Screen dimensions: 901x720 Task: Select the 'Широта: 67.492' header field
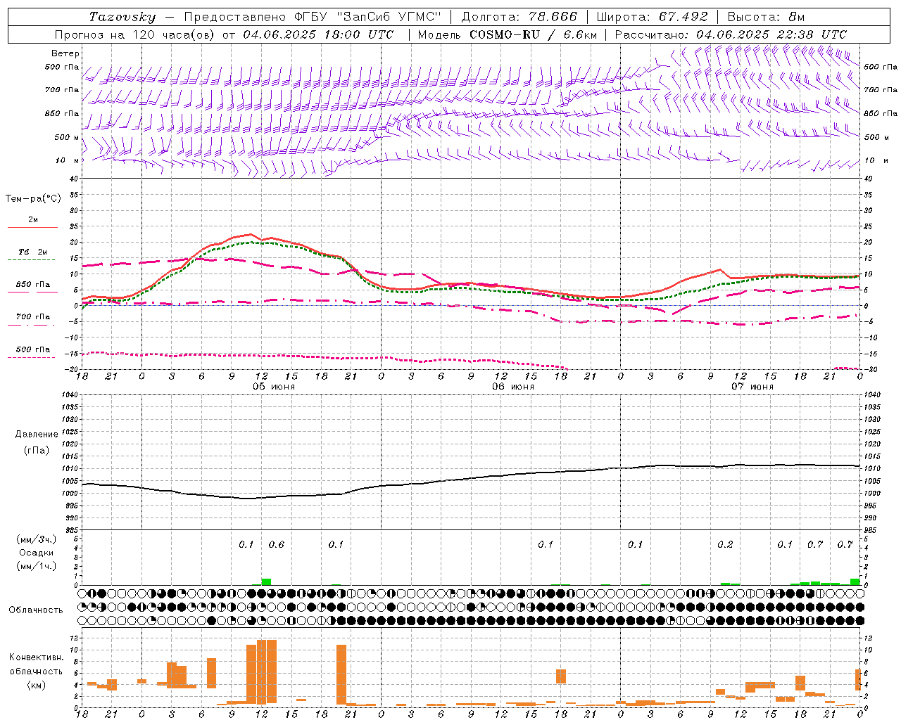pyautogui.click(x=652, y=17)
